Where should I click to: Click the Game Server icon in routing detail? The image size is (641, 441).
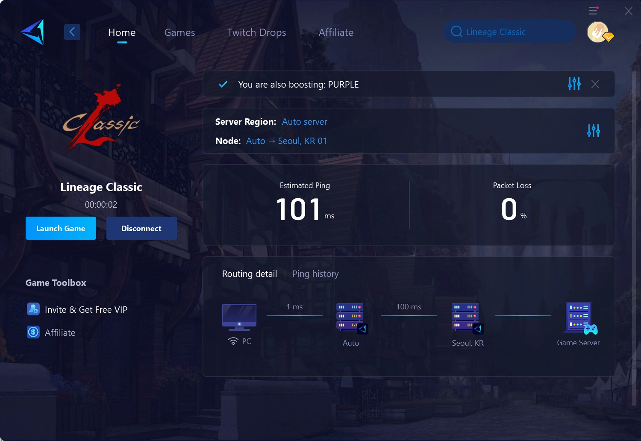point(579,318)
